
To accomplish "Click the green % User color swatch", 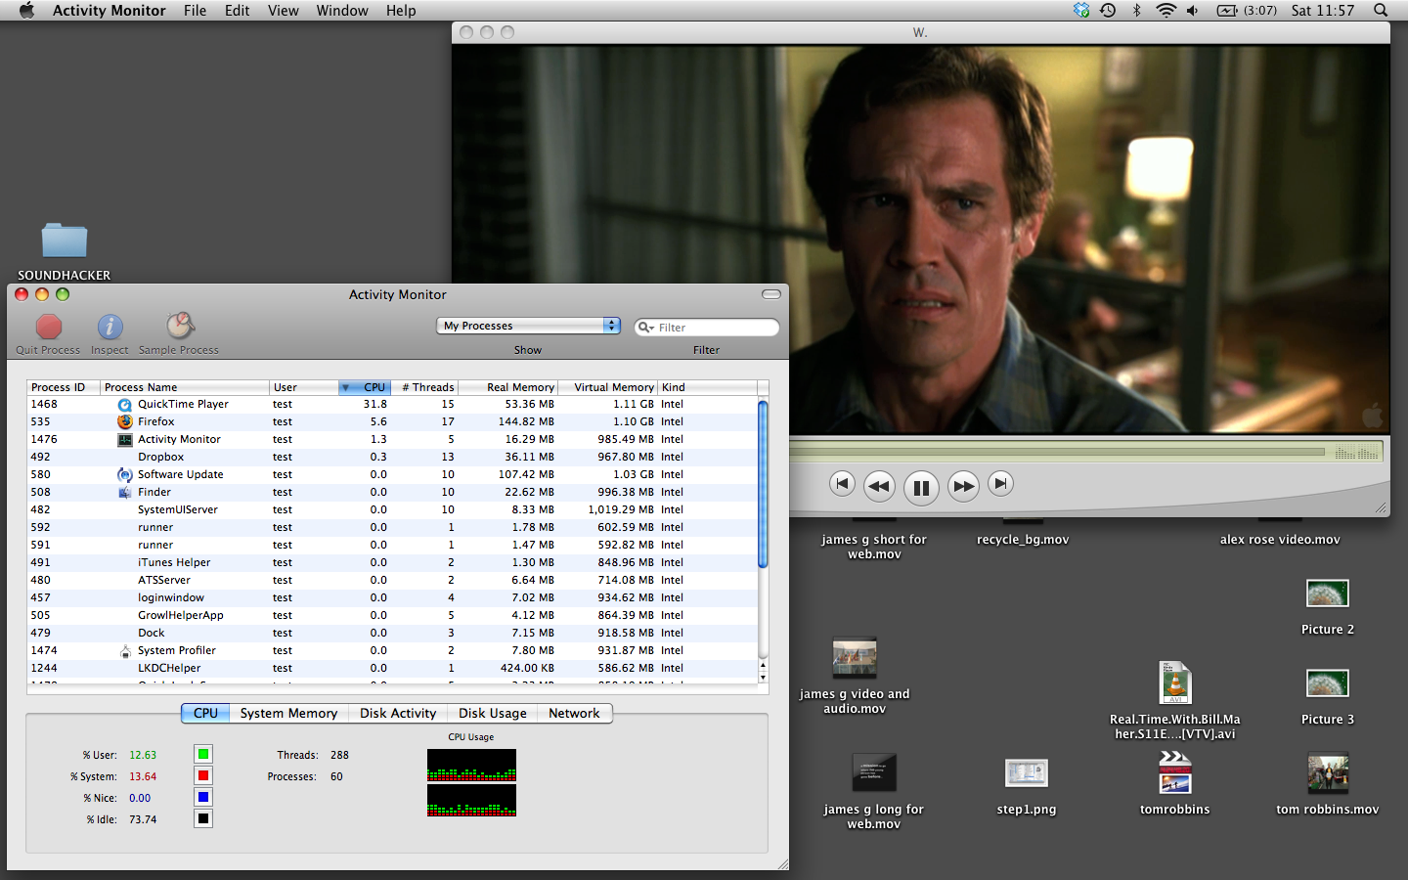I will 203,754.
